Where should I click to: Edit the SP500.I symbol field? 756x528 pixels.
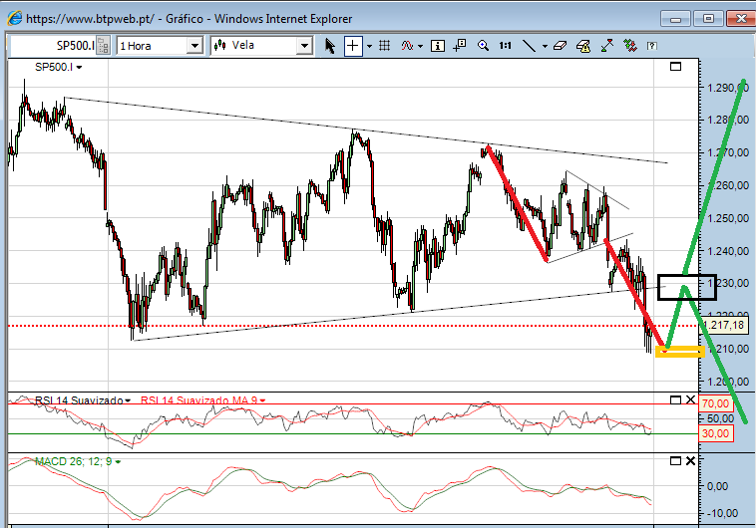(x=53, y=46)
